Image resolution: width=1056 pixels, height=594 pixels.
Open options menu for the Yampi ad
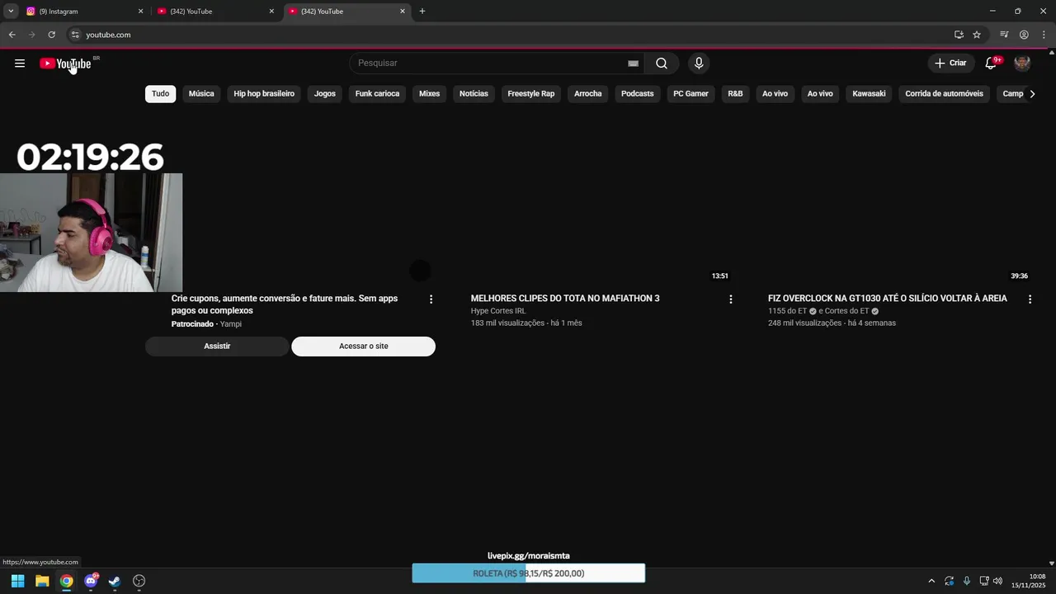point(431,299)
